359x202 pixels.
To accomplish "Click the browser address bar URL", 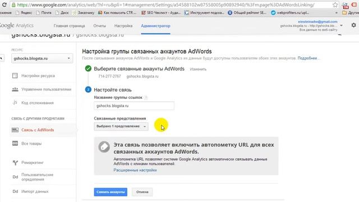I will click(165, 5).
